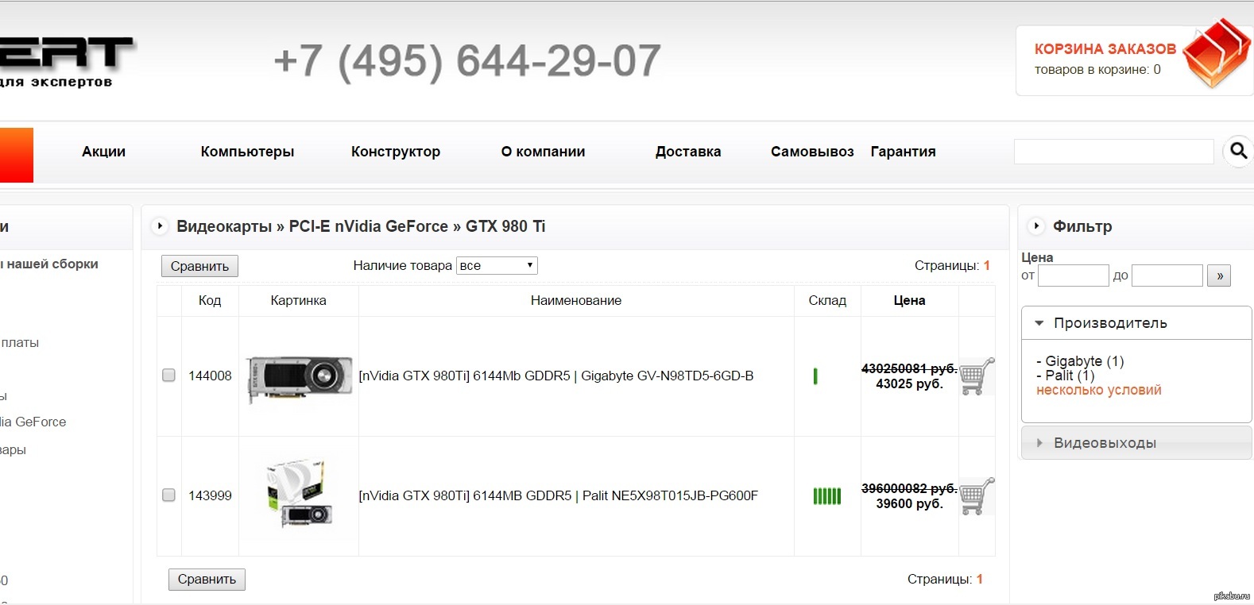Viewport: 1254px width, 605px height.
Task: Click the Картинка column header
Action: tap(298, 301)
